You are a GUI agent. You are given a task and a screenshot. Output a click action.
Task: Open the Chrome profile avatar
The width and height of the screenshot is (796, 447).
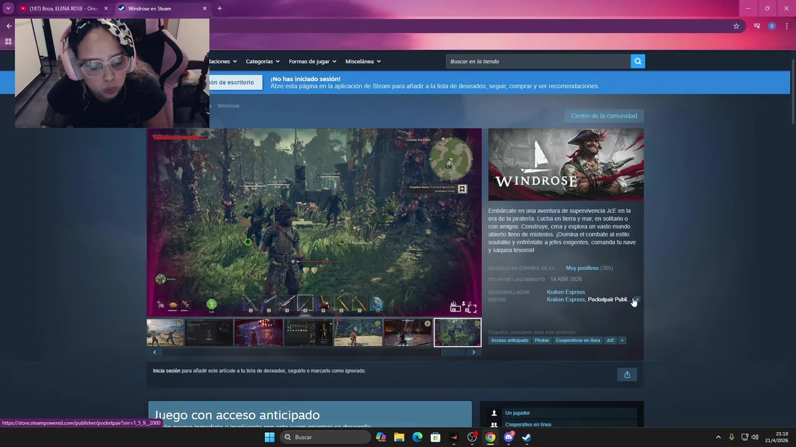coord(772,26)
